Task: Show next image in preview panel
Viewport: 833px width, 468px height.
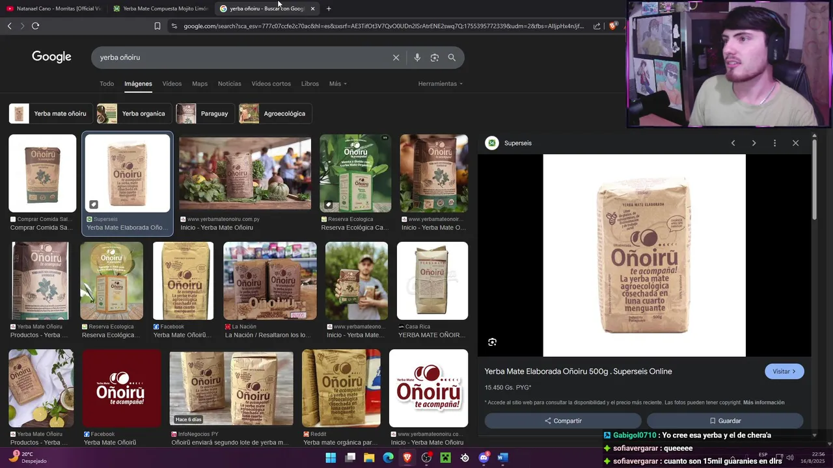Action: 754,143
